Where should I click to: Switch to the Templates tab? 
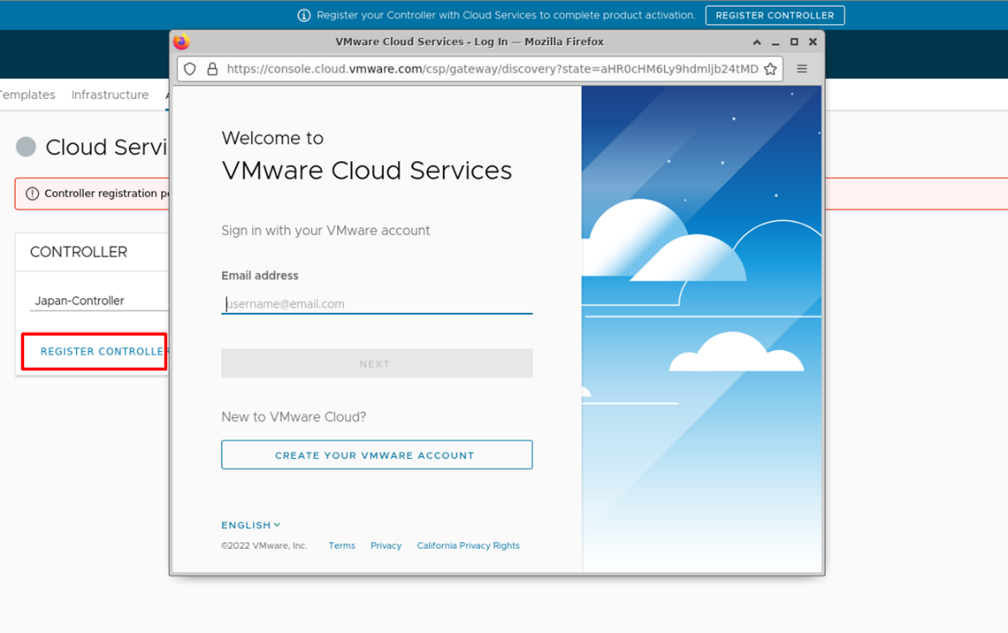tap(27, 95)
